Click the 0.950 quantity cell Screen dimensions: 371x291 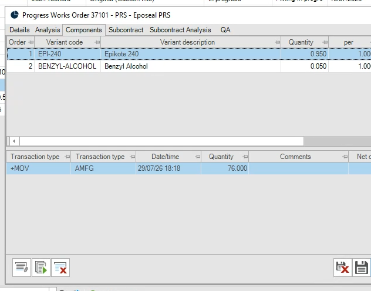click(x=305, y=54)
